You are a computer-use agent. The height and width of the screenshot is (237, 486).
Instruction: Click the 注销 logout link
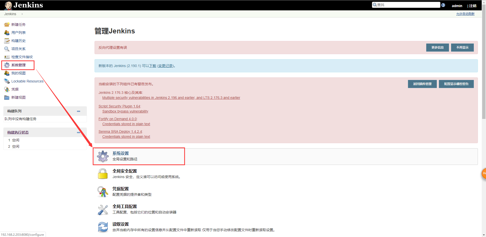click(473, 6)
